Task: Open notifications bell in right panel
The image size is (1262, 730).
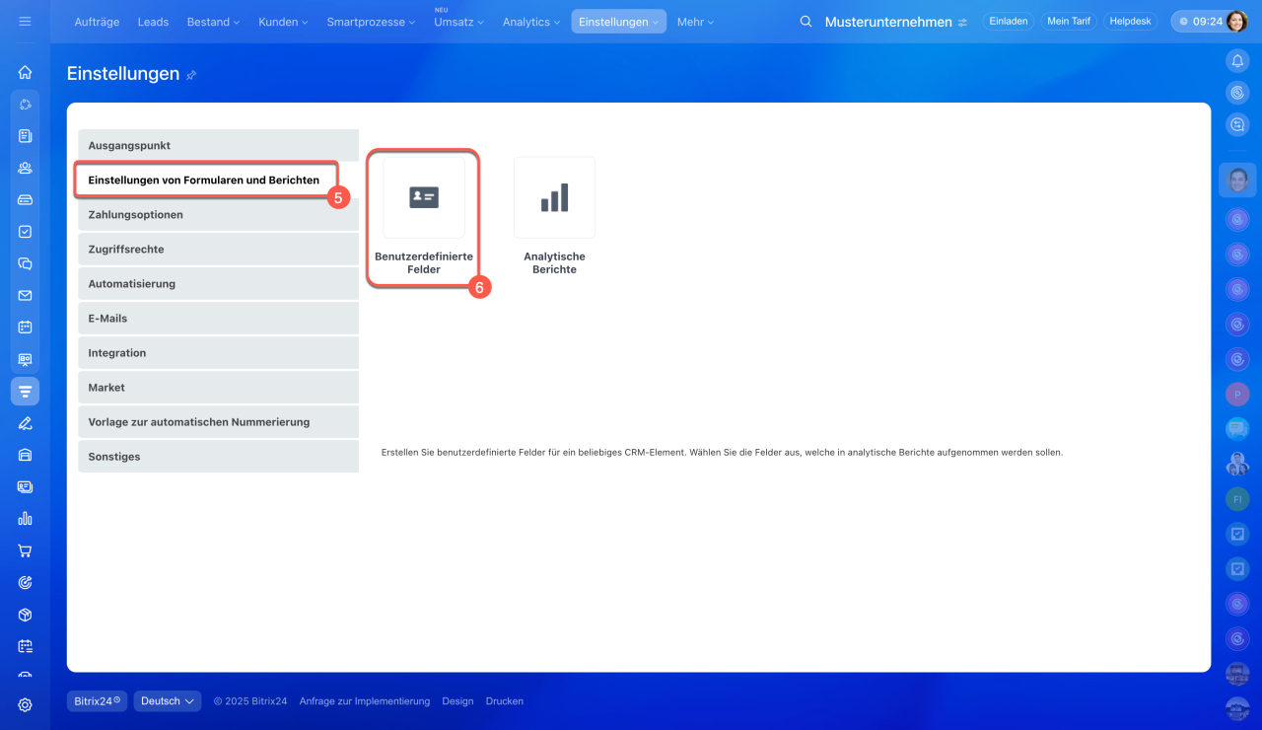Action: (x=1237, y=61)
